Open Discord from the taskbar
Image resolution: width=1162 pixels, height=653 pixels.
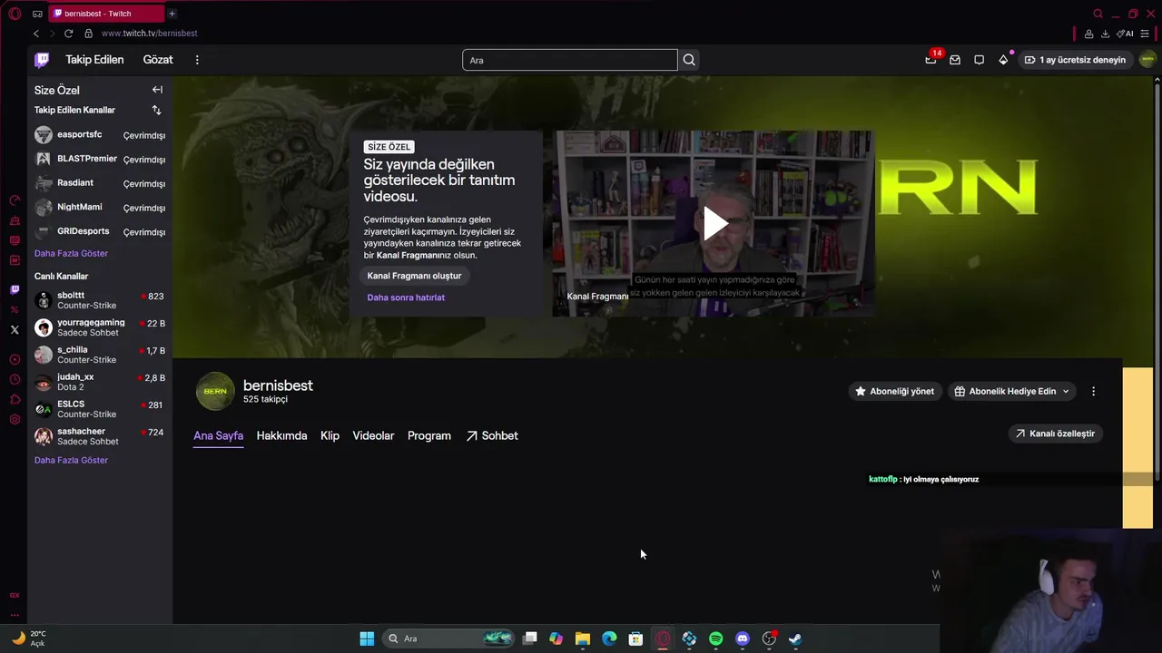pos(743,638)
